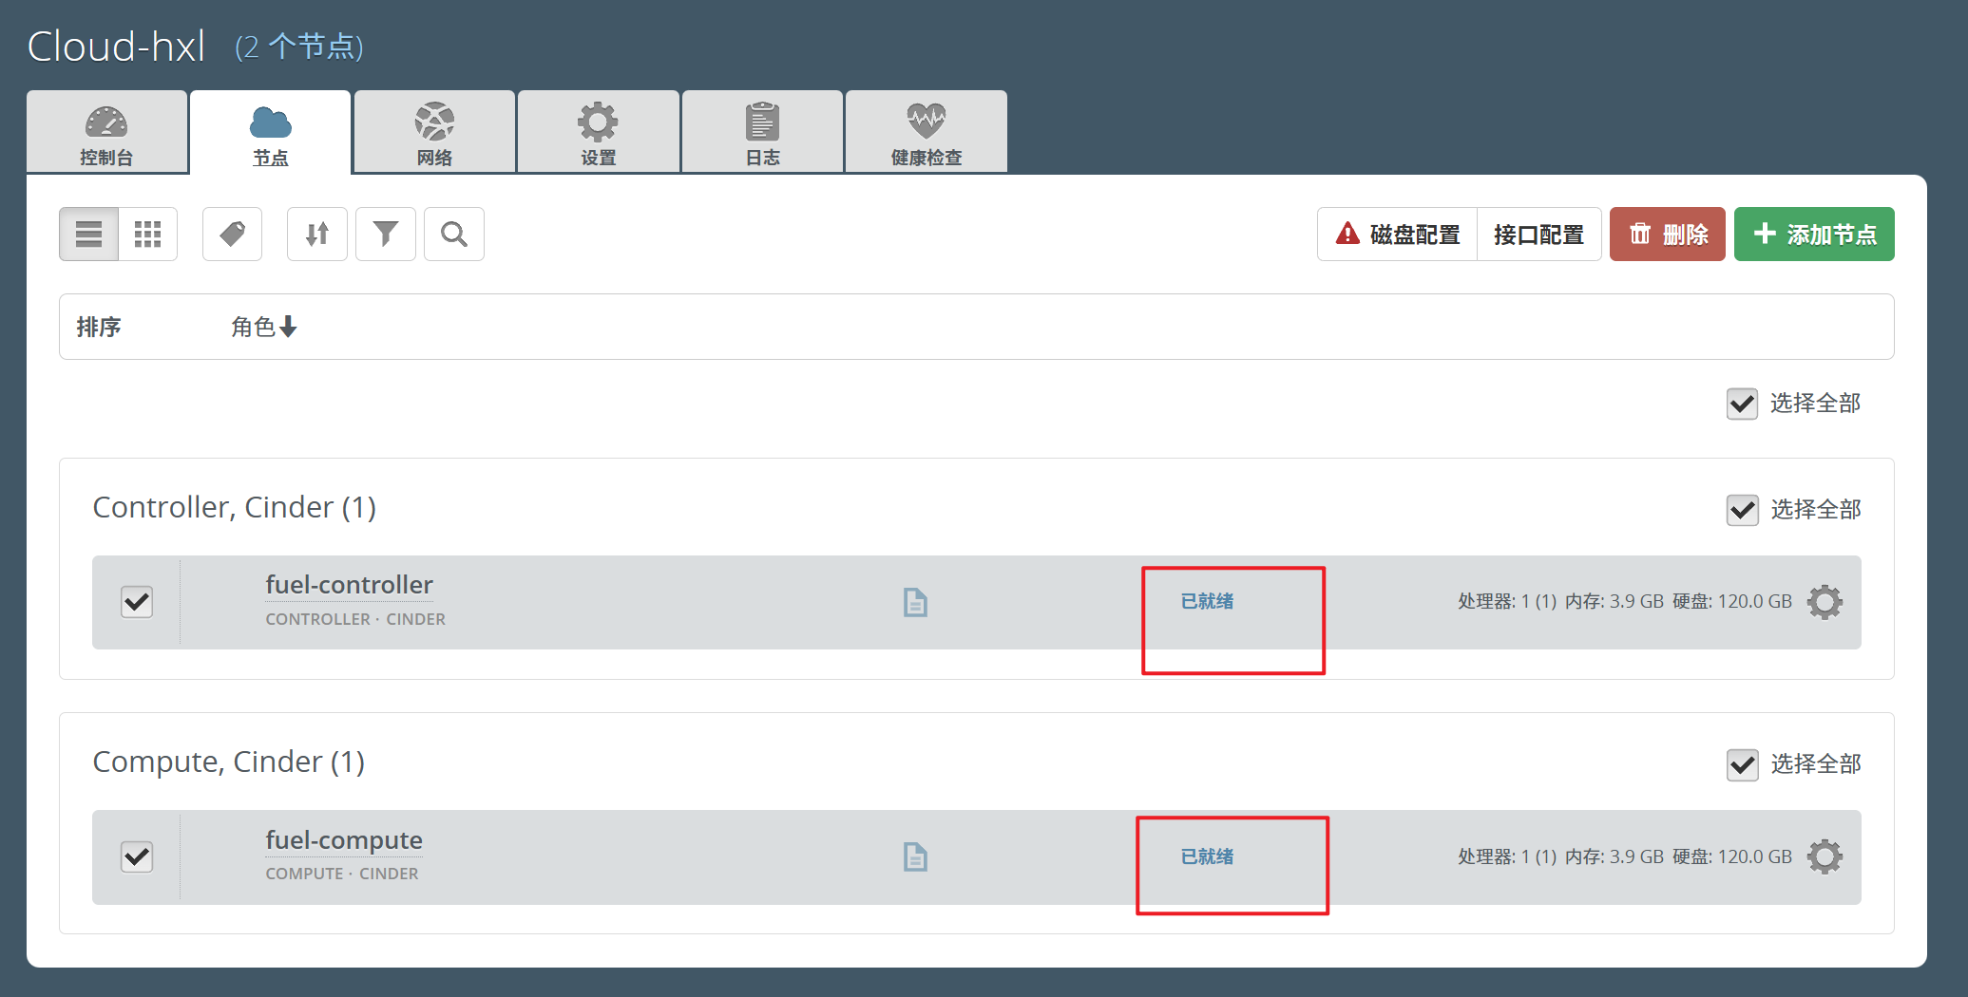
Task: Toggle 选择全部 for Controller, Cinder group
Action: click(x=1742, y=510)
